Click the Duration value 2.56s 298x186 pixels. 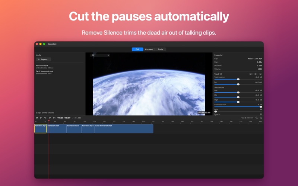pyautogui.click(x=259, y=66)
